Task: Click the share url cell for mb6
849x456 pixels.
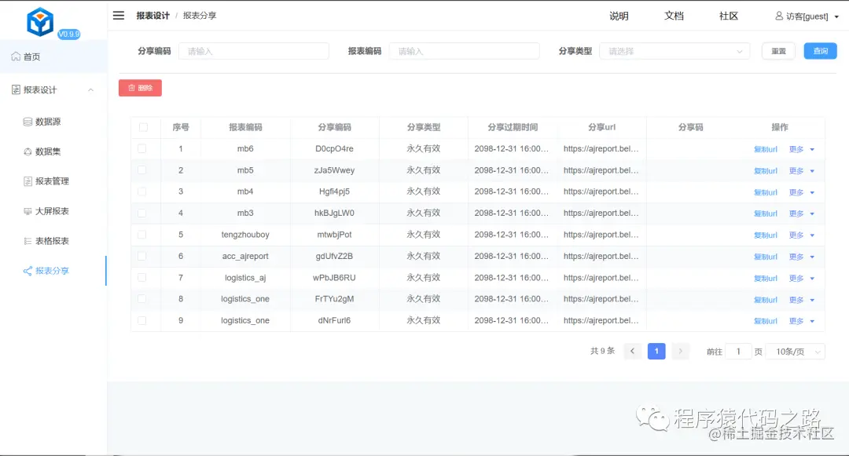Action: tap(601, 148)
